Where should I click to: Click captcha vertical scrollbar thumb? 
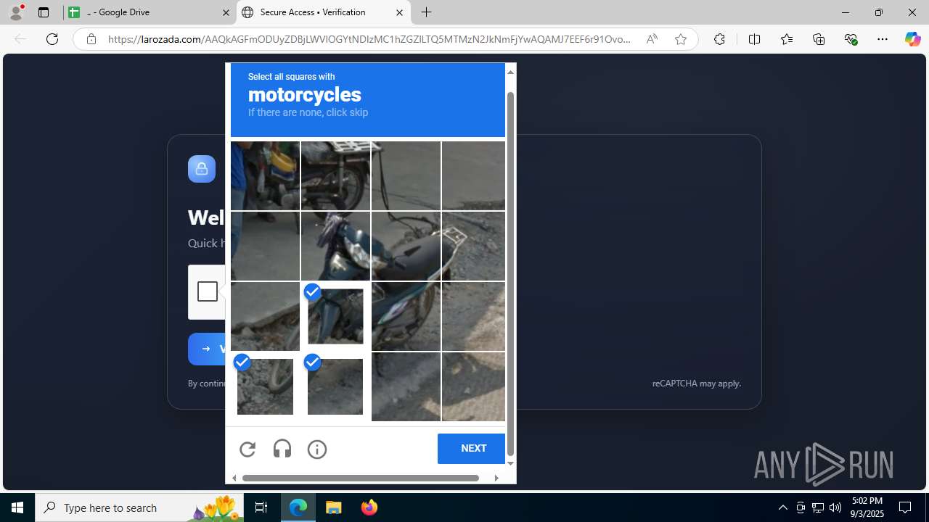coord(510,274)
